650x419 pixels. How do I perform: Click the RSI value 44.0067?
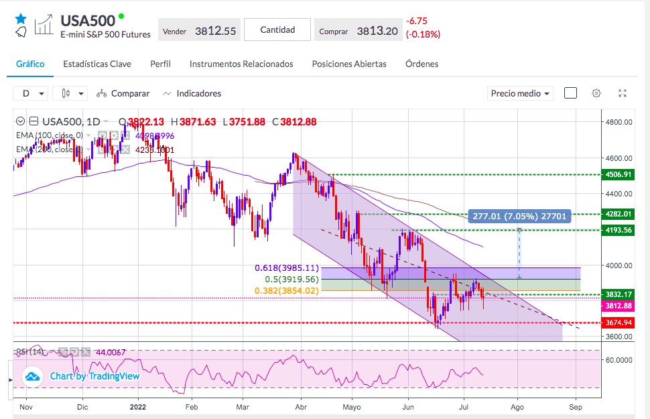111,352
